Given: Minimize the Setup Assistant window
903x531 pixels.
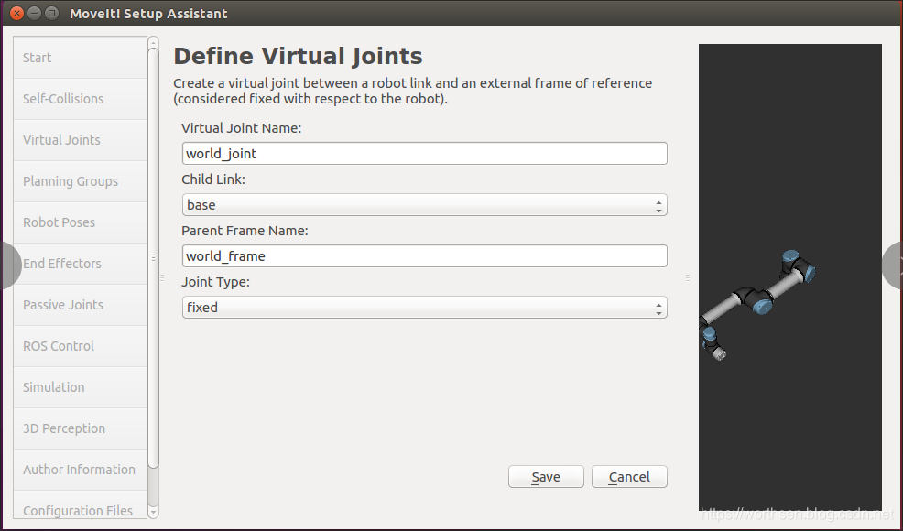Looking at the screenshot, I should pyautogui.click(x=35, y=13).
